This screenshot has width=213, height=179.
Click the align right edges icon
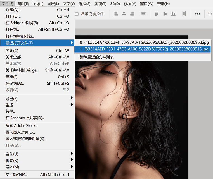click(132, 14)
